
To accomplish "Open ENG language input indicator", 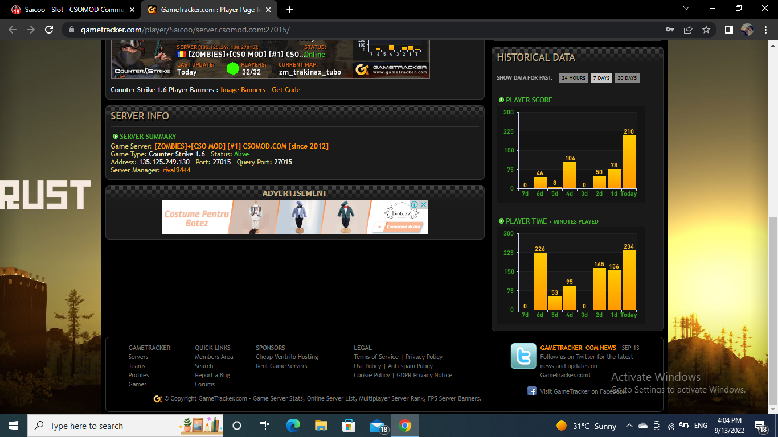I will [x=701, y=426].
